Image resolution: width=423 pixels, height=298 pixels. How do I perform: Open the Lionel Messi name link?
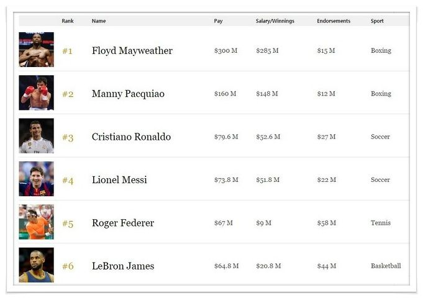pos(119,180)
